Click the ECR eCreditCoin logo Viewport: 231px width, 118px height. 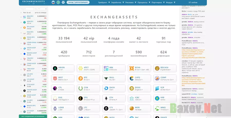click(157, 88)
